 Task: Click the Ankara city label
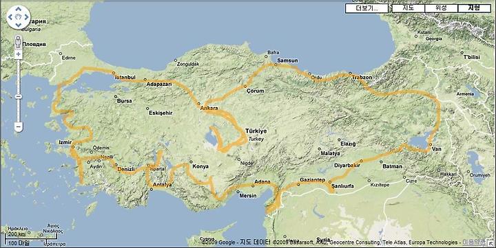click(209, 109)
